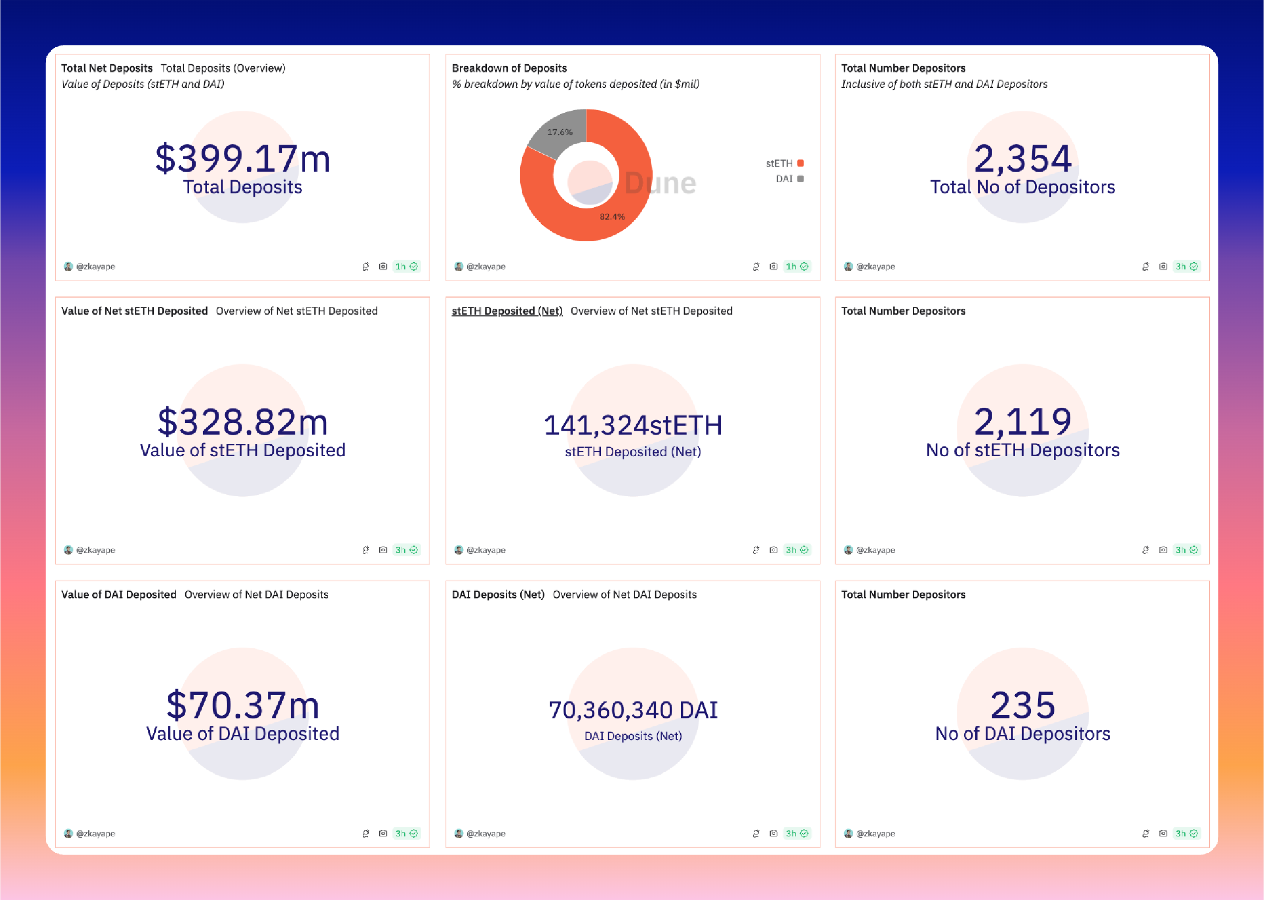Click 'Overview of Net DAI Deposits' in Value of DAI card
This screenshot has height=900, width=1264.
(256, 595)
